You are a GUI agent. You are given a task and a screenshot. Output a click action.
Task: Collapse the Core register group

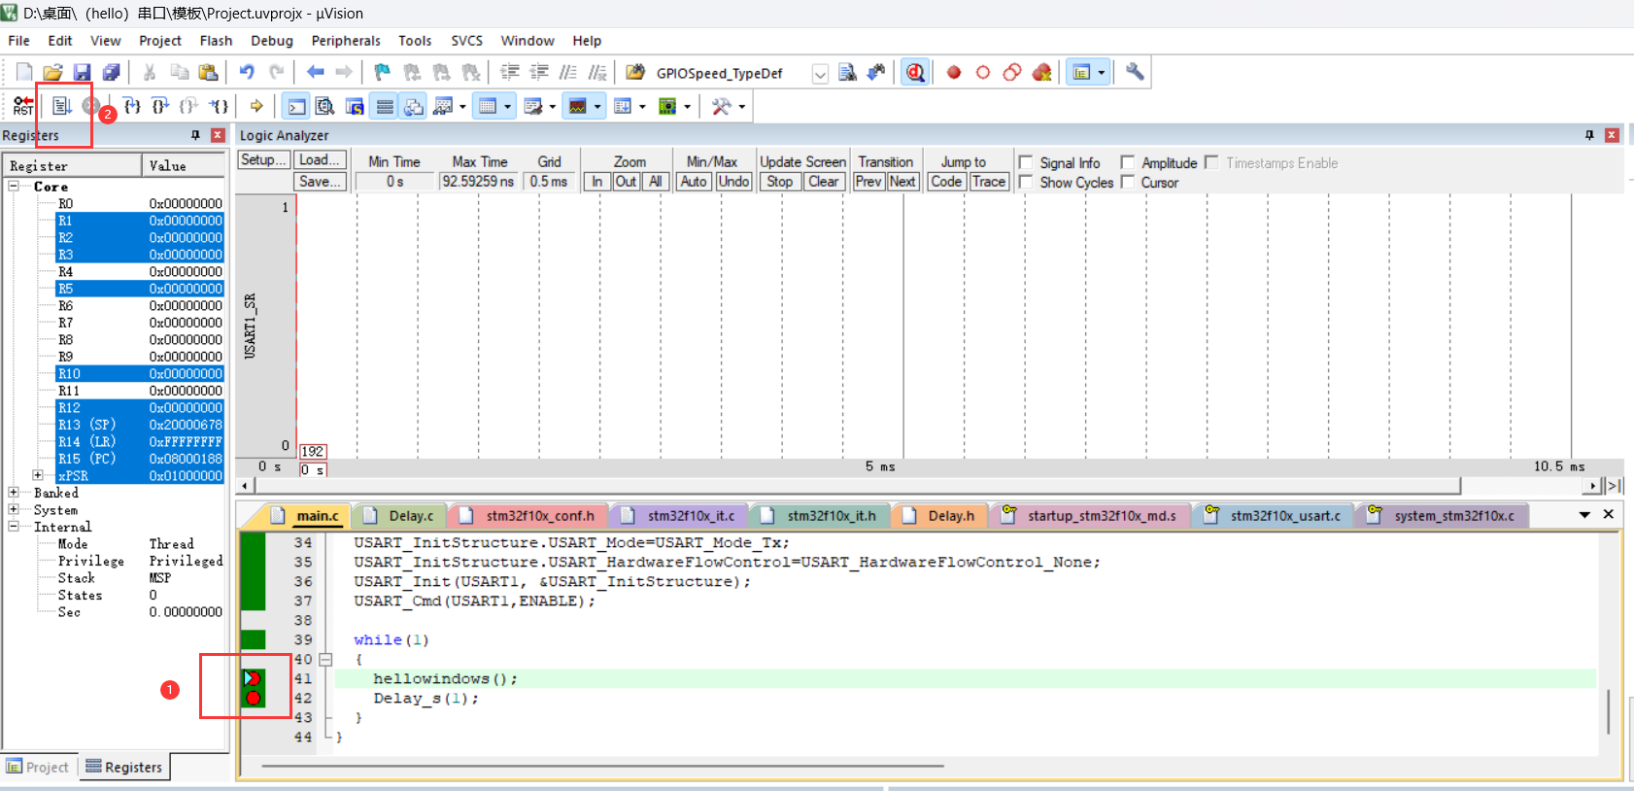pyautogui.click(x=14, y=187)
